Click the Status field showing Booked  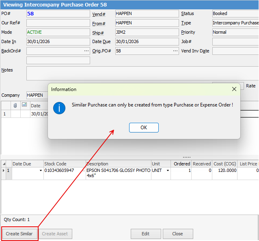(235, 13)
